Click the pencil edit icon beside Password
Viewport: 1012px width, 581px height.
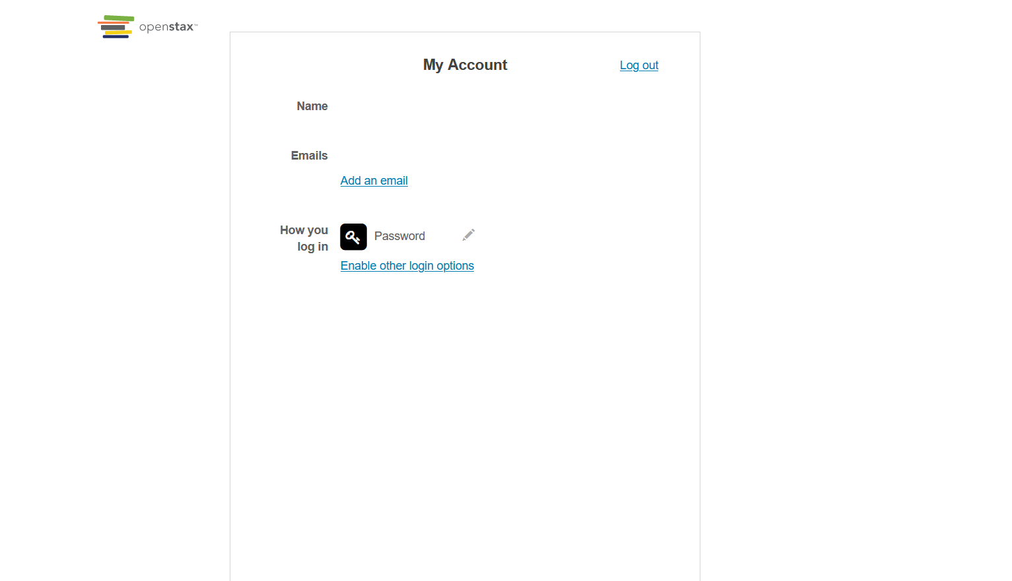tap(469, 235)
